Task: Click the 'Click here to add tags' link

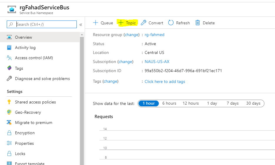Action: tap(165, 81)
